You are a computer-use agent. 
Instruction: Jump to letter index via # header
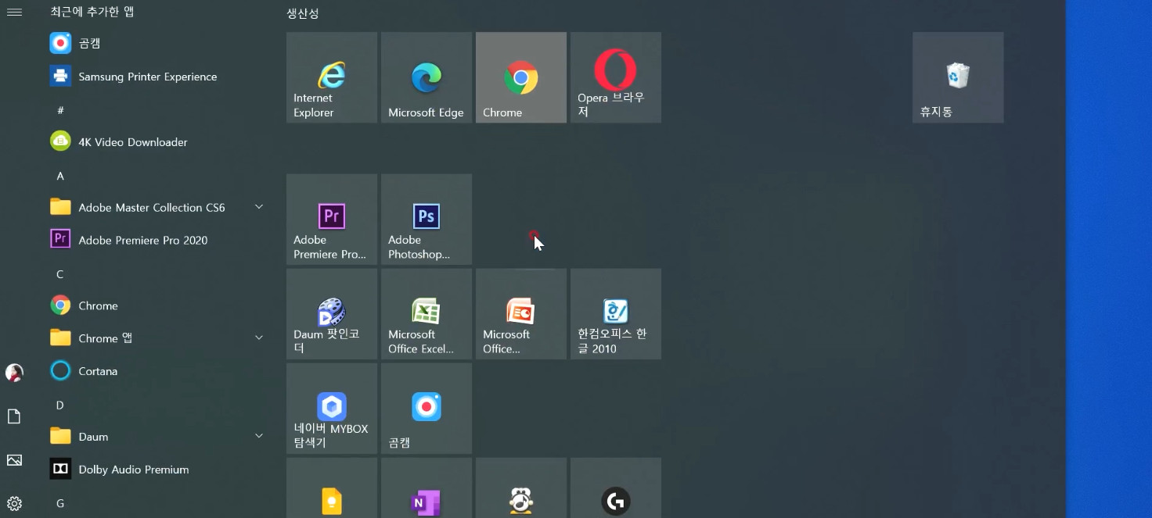(x=60, y=110)
